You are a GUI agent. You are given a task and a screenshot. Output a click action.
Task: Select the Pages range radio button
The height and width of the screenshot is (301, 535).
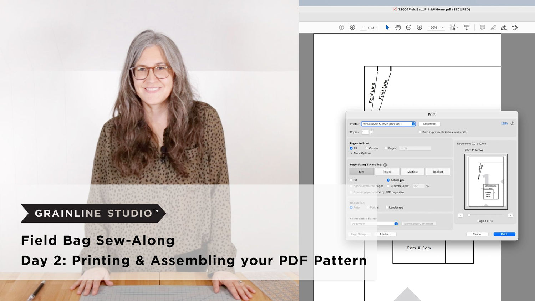point(386,148)
